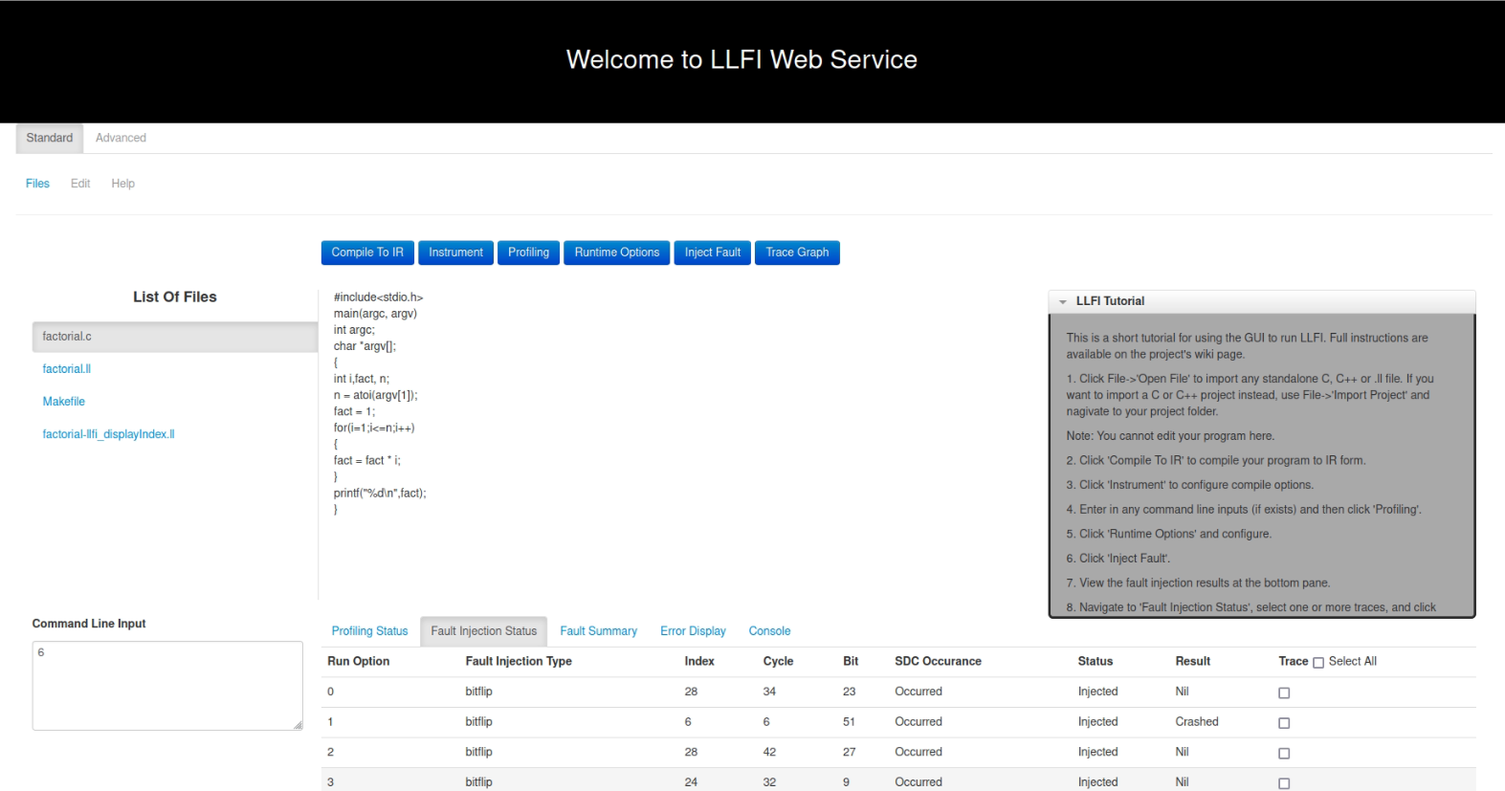View the Fault Summary tab

(x=598, y=631)
